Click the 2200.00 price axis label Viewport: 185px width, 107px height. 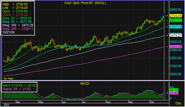pyautogui.click(x=176, y=58)
